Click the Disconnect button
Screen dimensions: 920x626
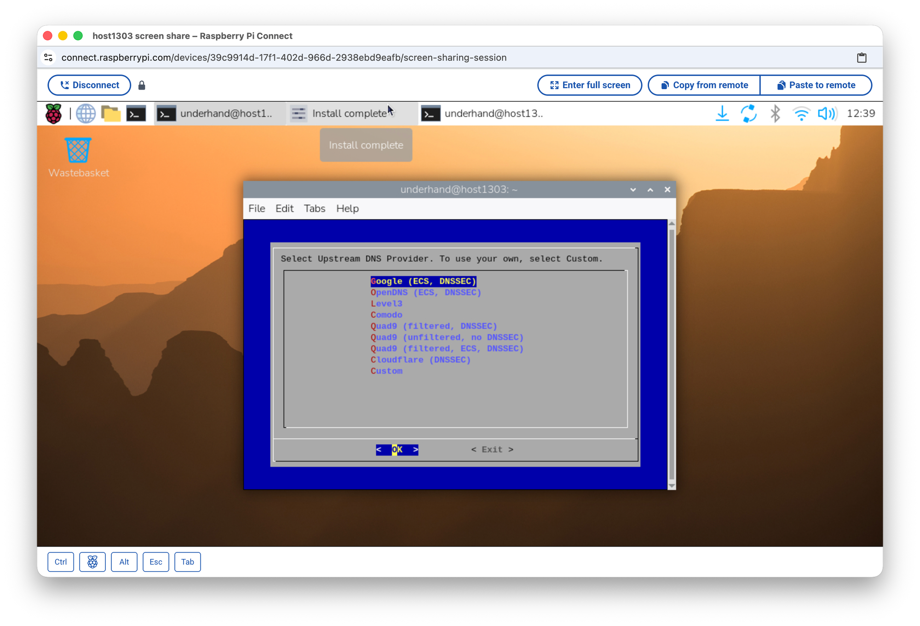[x=89, y=85]
